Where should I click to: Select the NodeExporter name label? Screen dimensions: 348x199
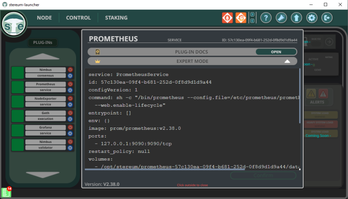pyautogui.click(x=45, y=99)
